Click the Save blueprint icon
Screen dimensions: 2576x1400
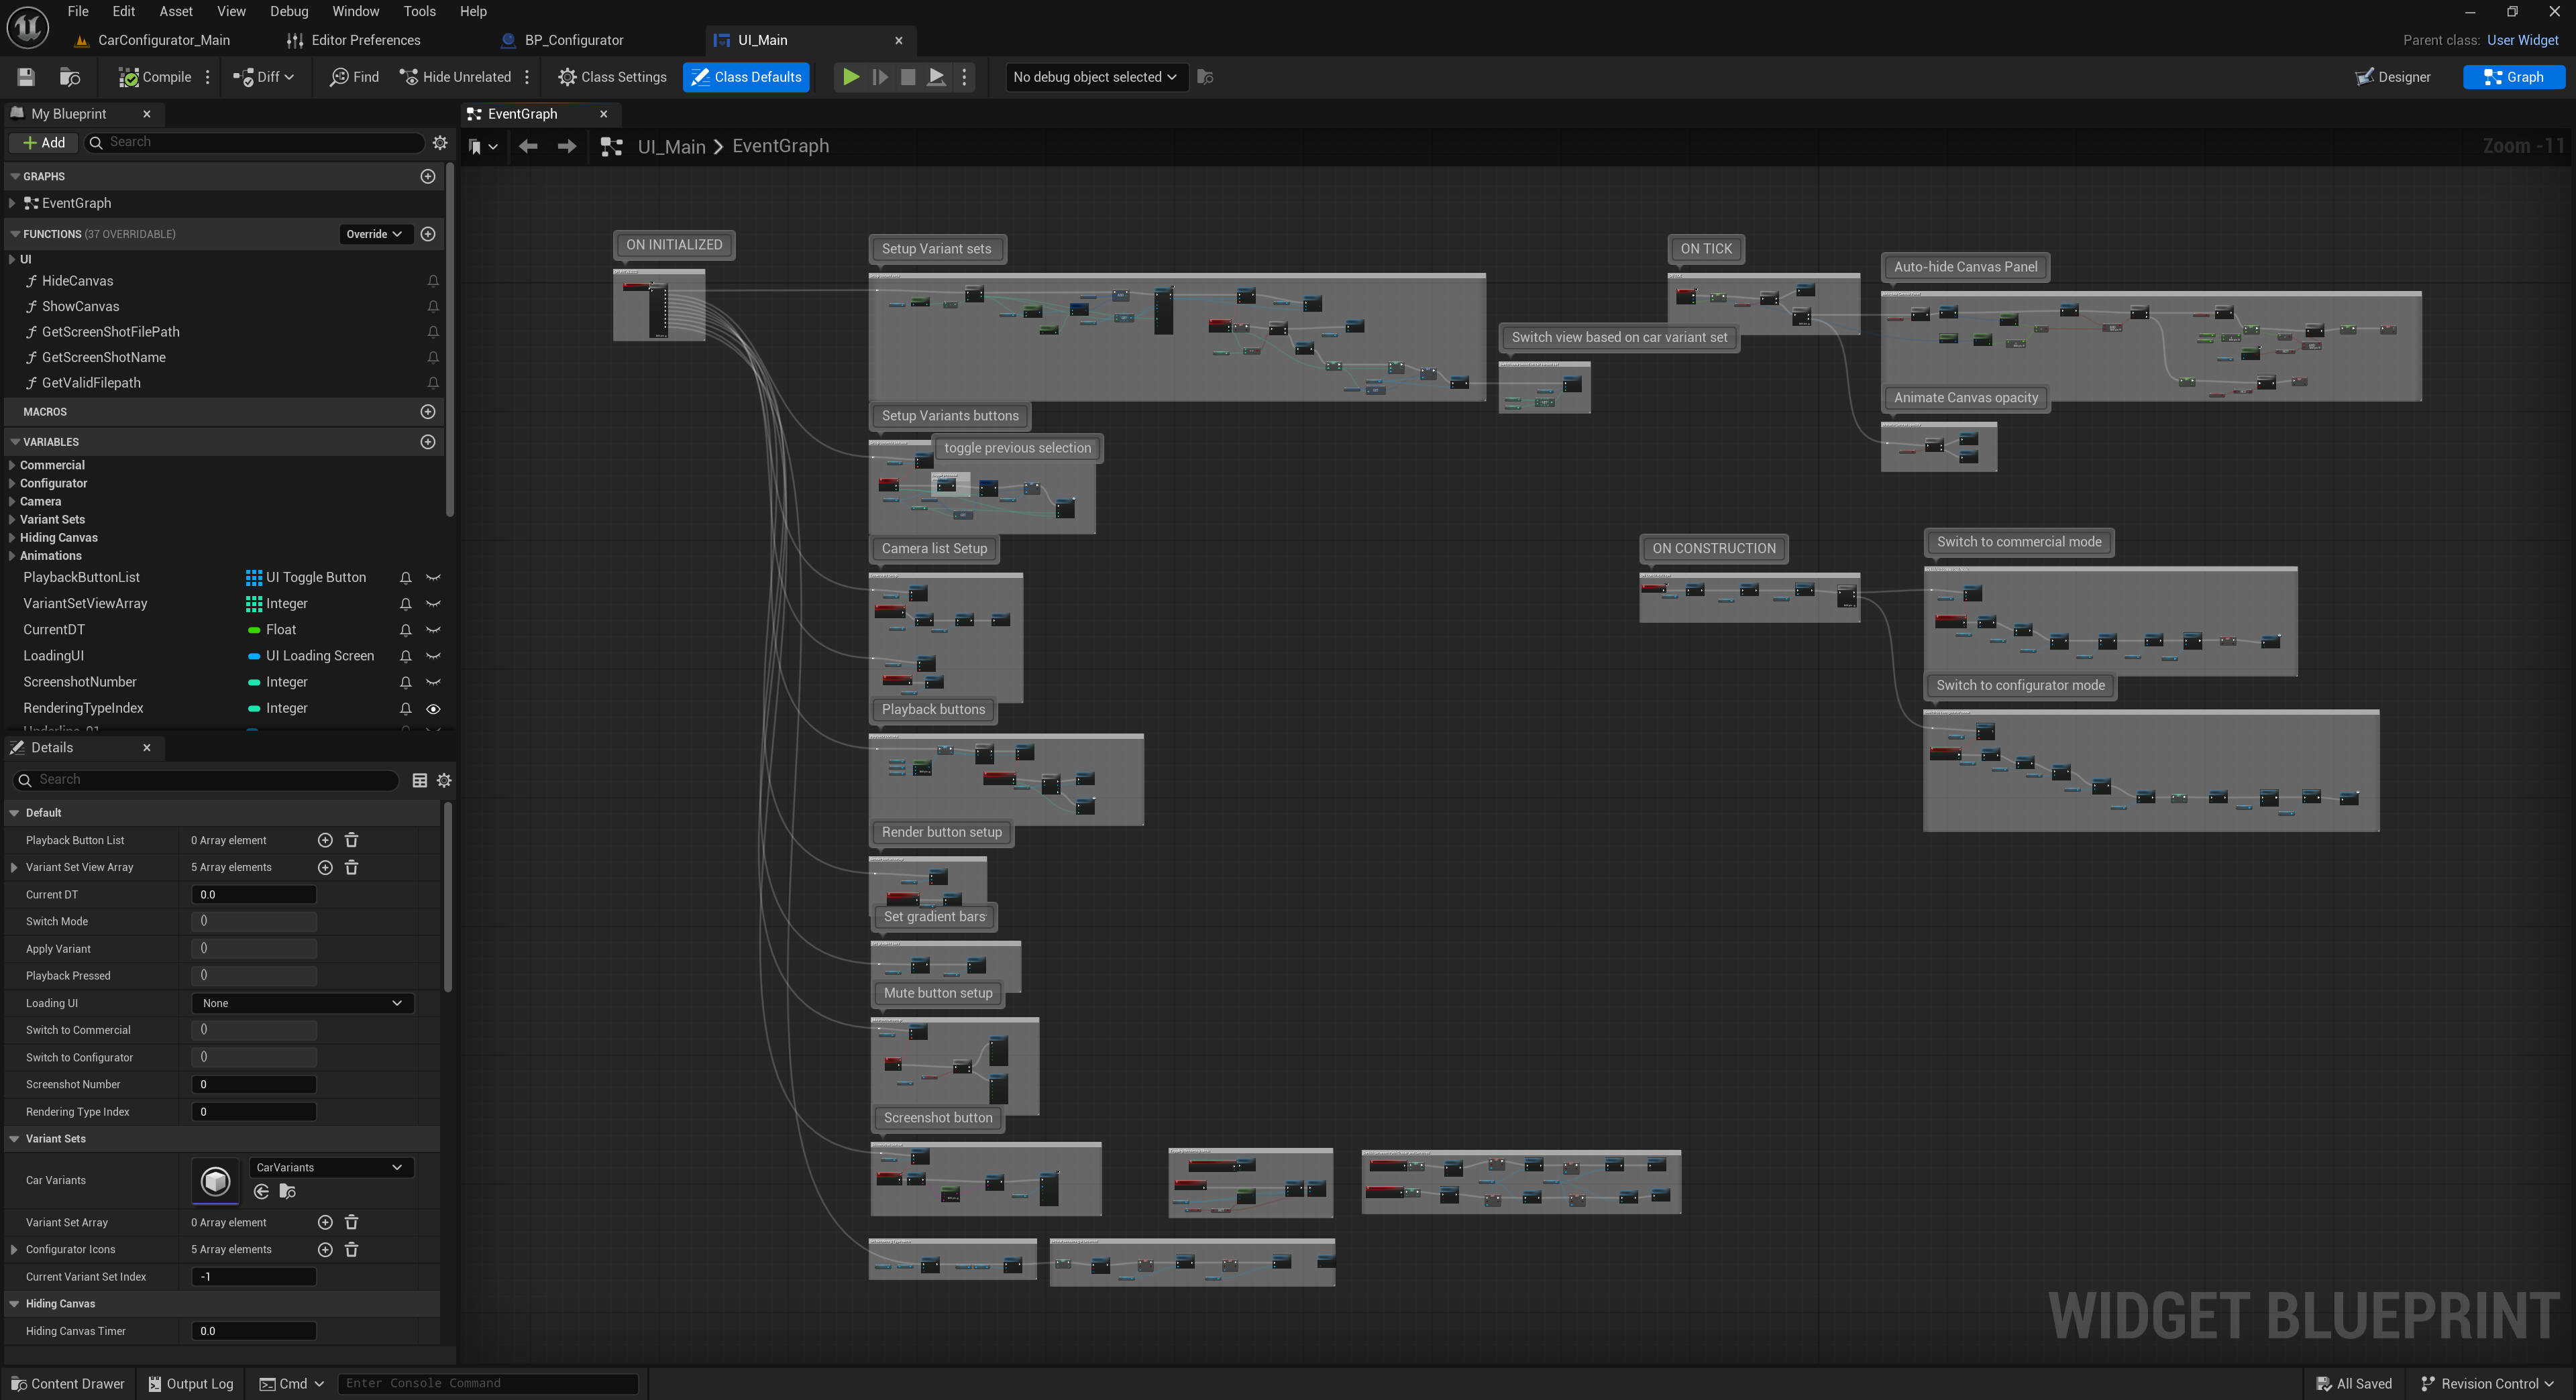[26, 77]
